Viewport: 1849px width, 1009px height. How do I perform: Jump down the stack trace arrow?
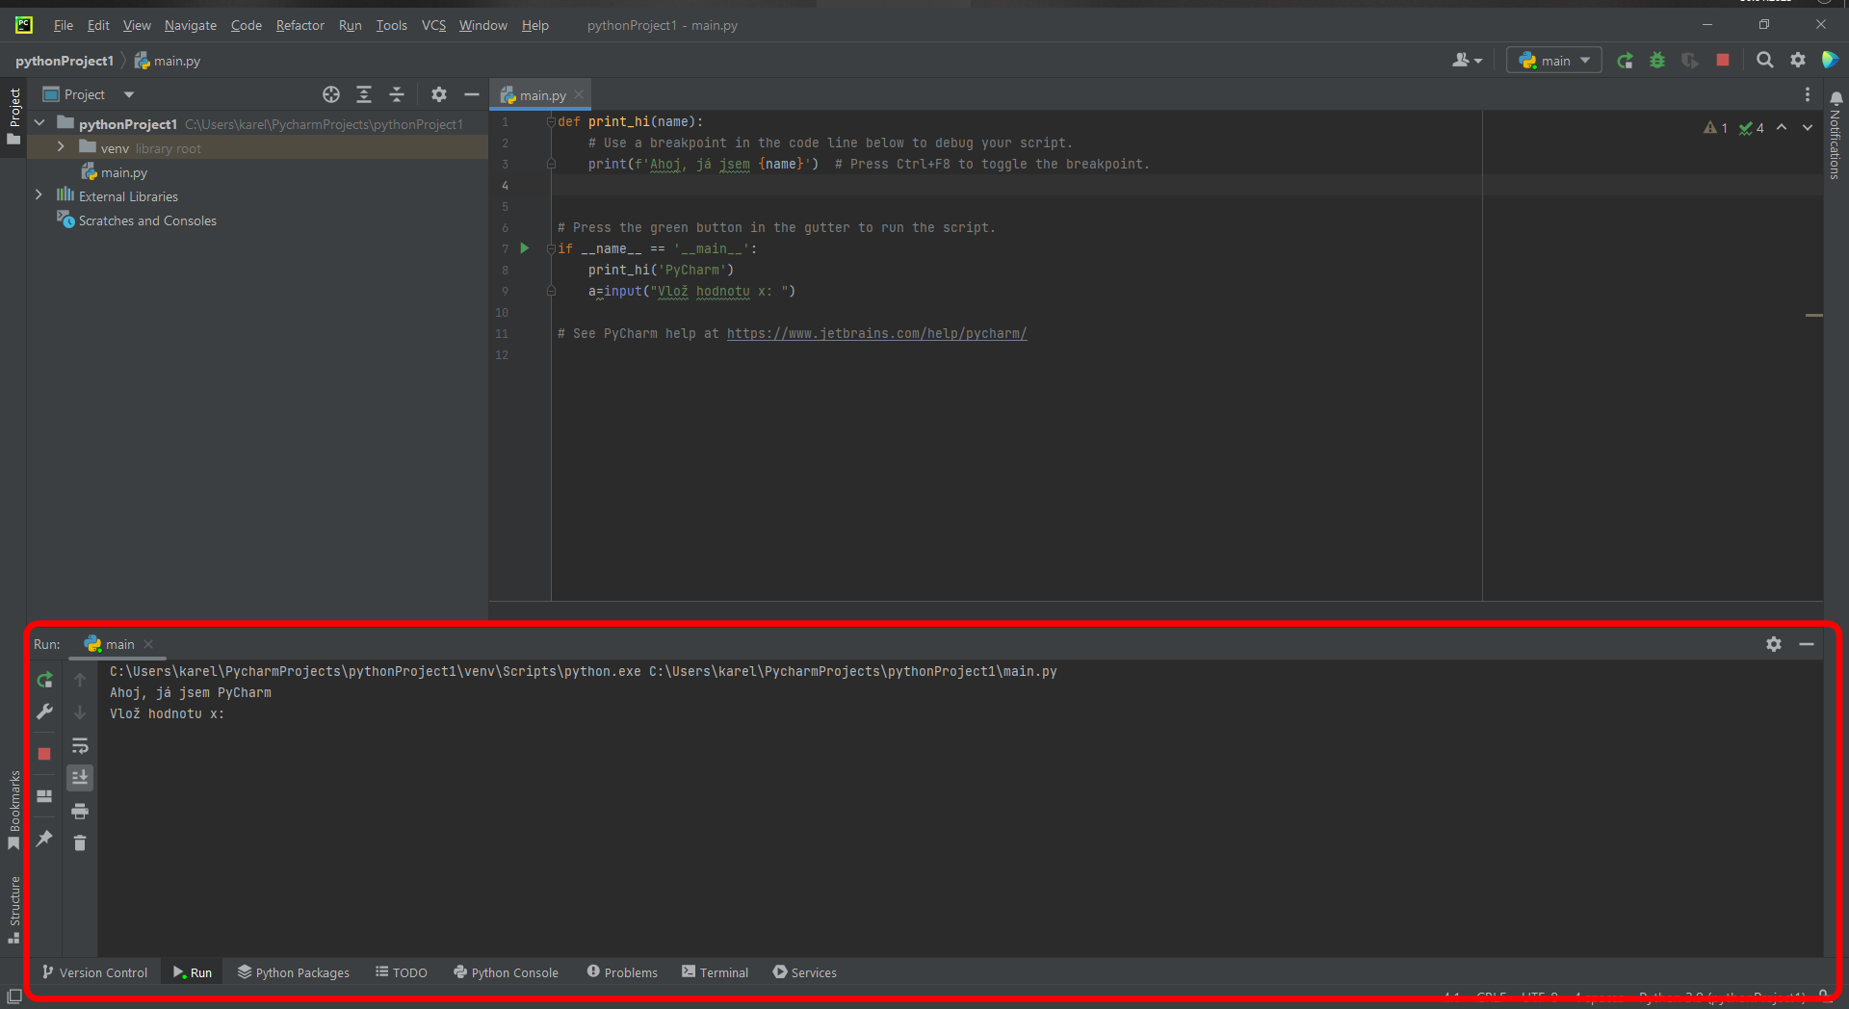coord(80,712)
